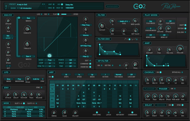Click the XY LIVE button
190x121 pixels.
tap(42, 14)
